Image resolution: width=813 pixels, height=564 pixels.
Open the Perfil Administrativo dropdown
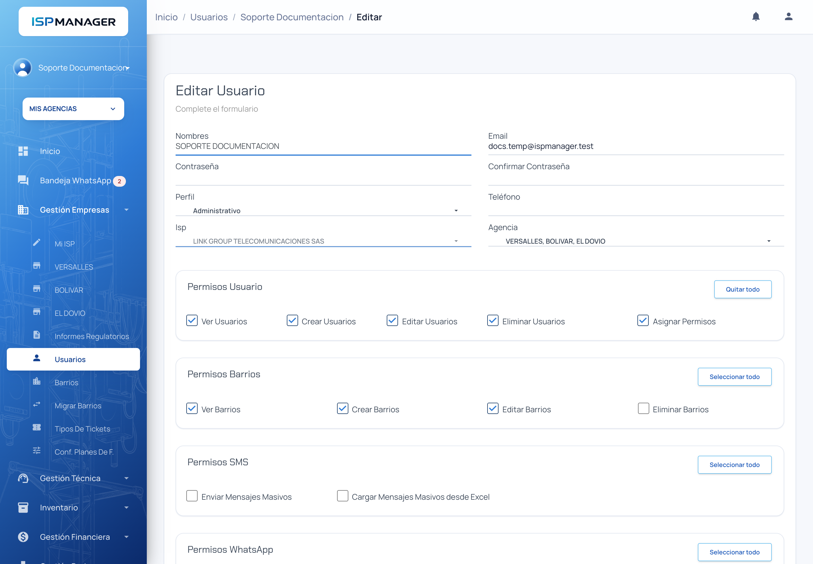click(x=323, y=211)
